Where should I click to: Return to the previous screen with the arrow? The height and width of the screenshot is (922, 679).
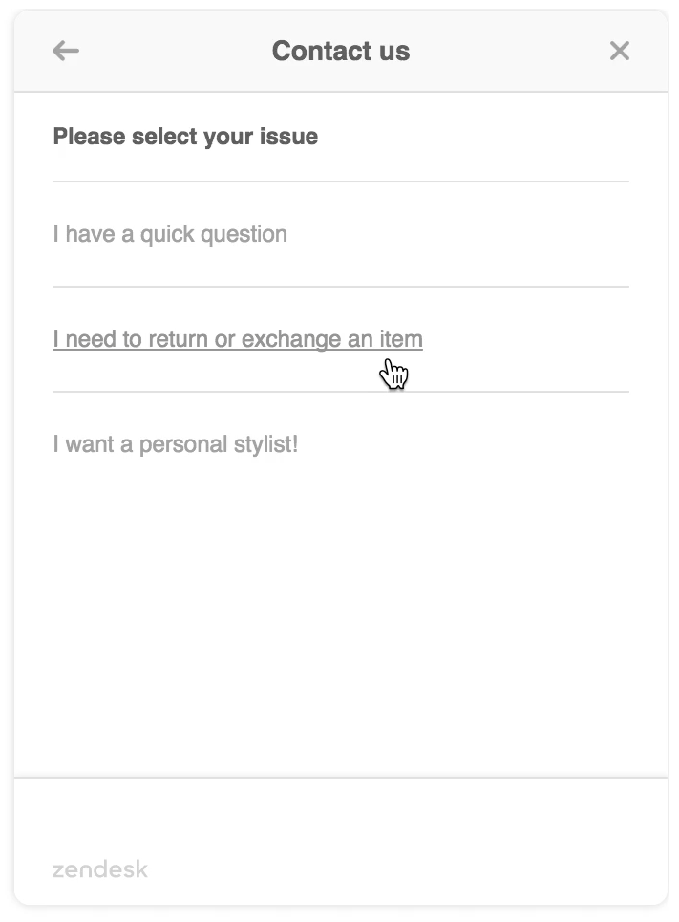coord(65,51)
